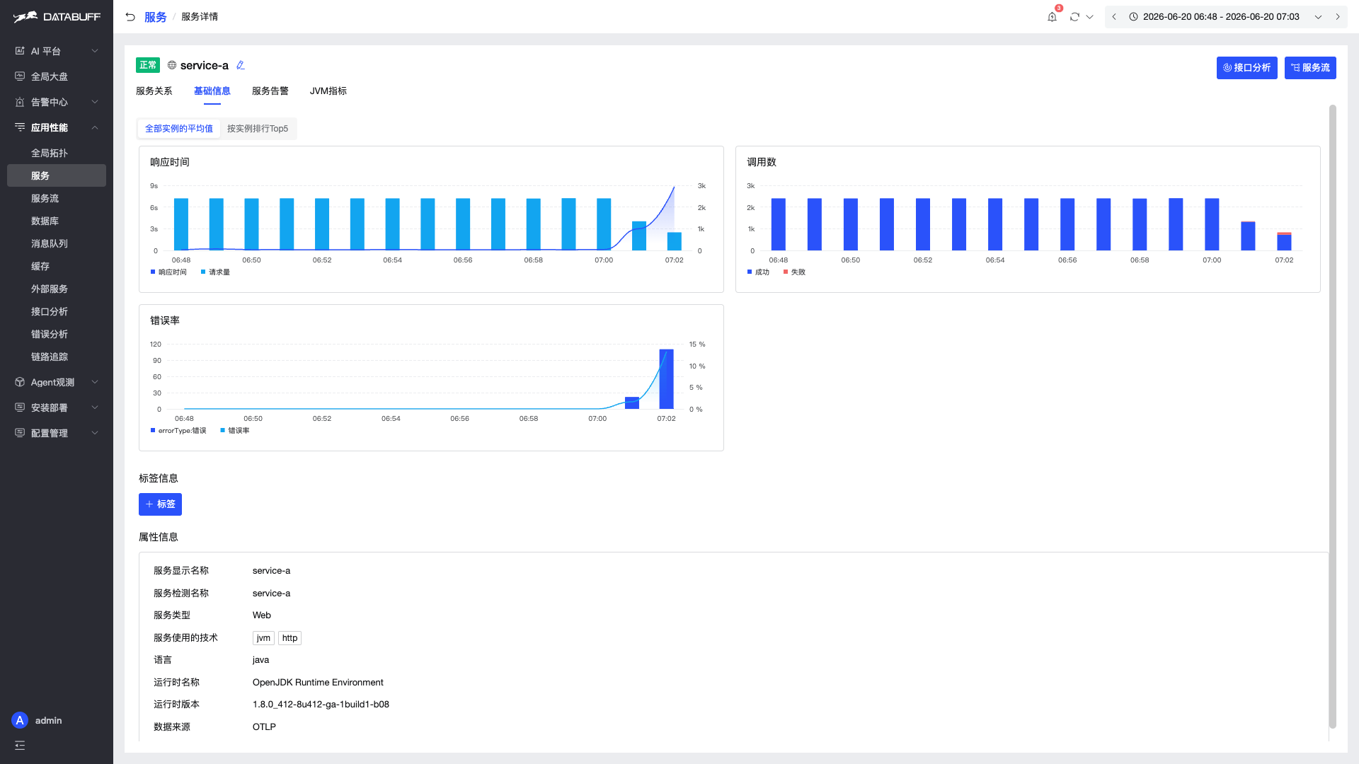Click the Agent观测 cube icon

(20, 382)
